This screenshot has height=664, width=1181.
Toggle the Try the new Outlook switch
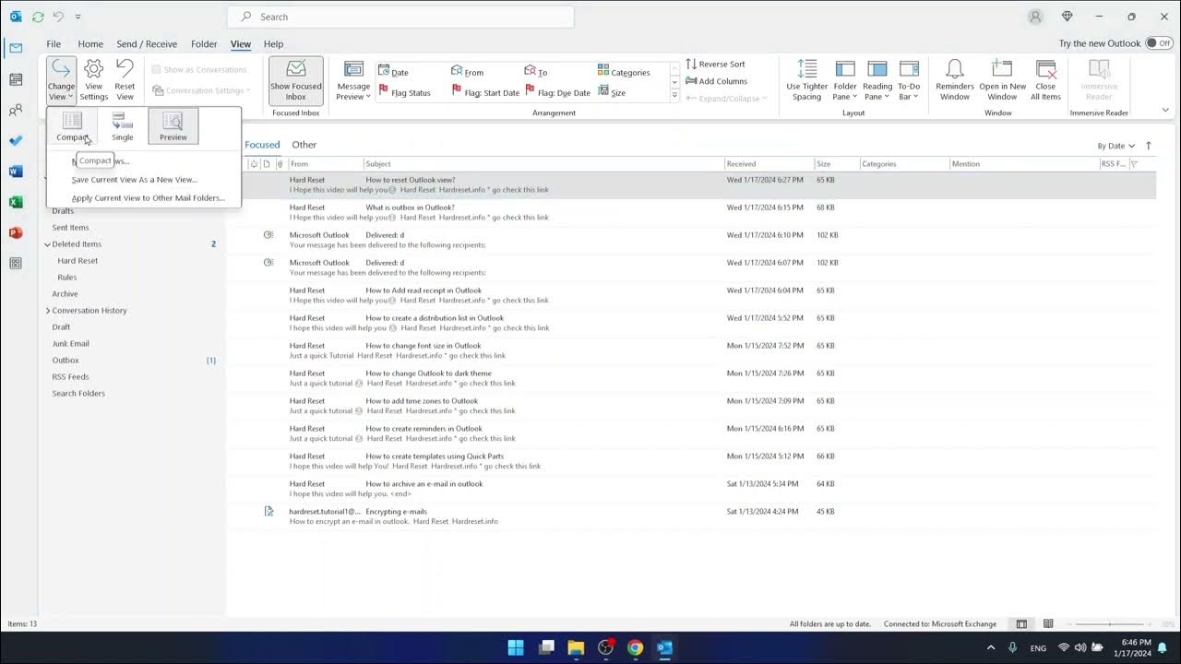tap(1158, 43)
